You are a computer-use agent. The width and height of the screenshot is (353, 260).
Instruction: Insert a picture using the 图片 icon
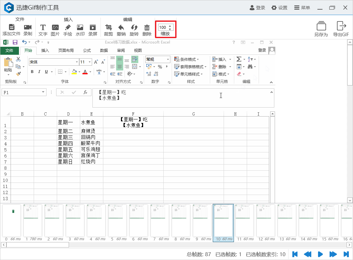point(55,28)
